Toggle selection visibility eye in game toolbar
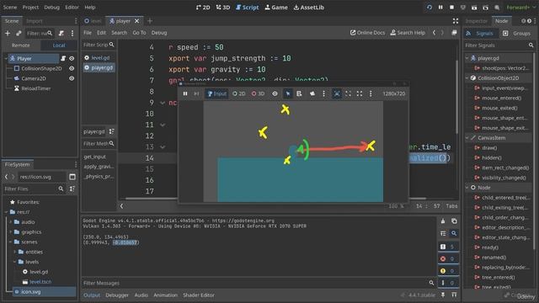Screen dimensions: 539x303 coord(275,93)
